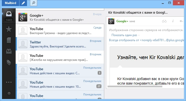Open the YouTube email from Среда

pos(60,31)
